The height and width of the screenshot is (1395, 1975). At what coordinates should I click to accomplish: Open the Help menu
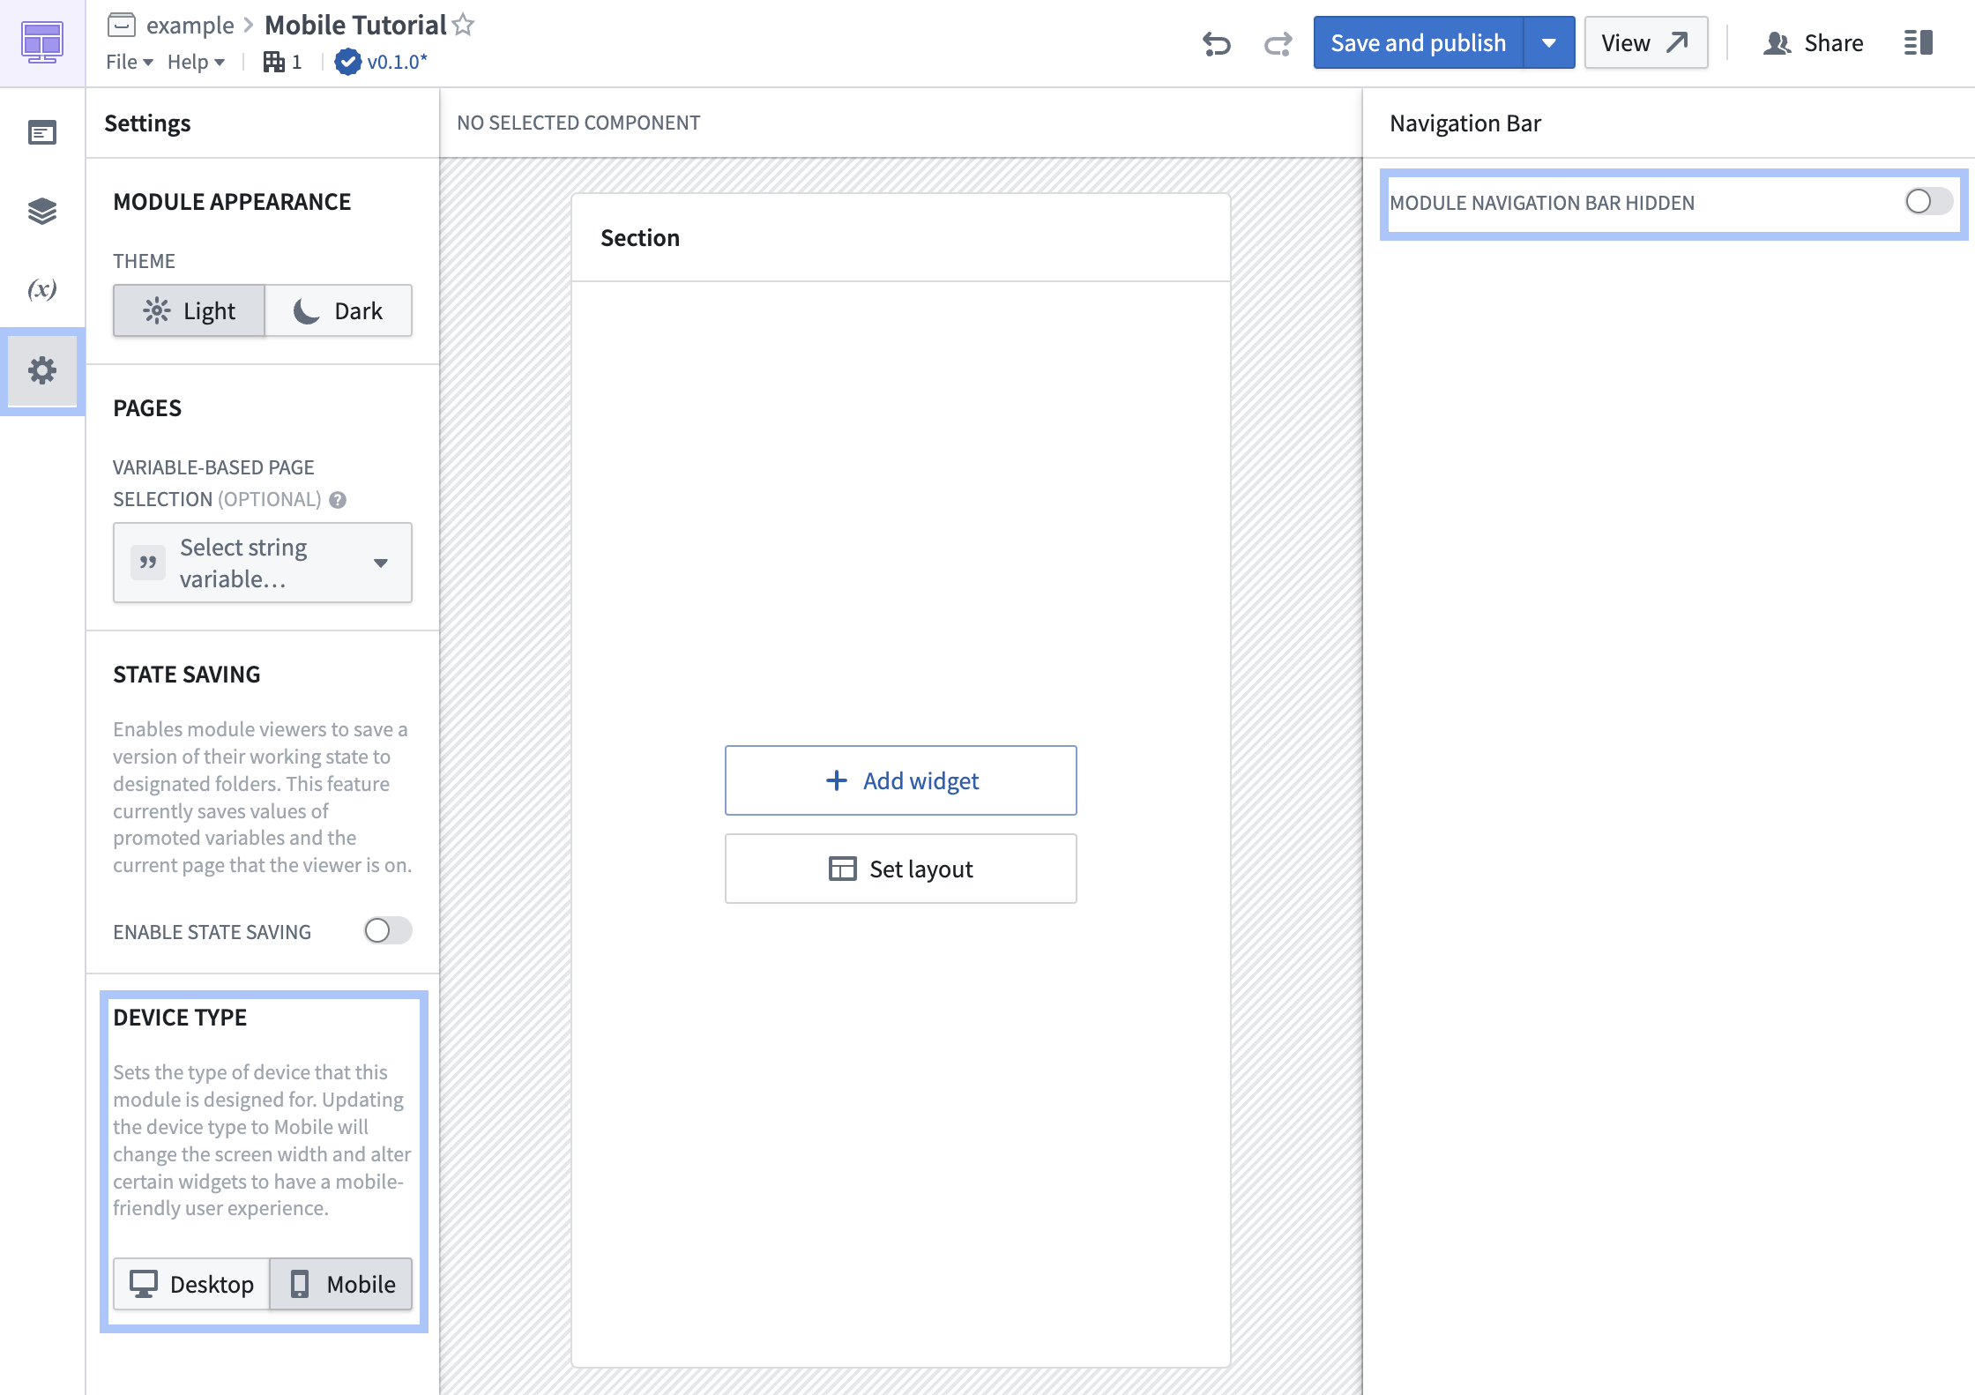pyautogui.click(x=196, y=62)
